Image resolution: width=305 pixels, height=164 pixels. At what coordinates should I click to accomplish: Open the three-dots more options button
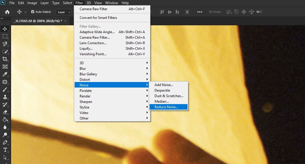[x=199, y=12]
